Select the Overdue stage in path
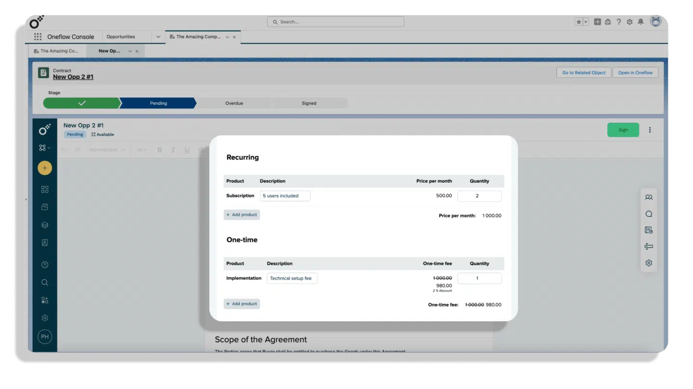This screenshot has width=693, height=389. 234,103
